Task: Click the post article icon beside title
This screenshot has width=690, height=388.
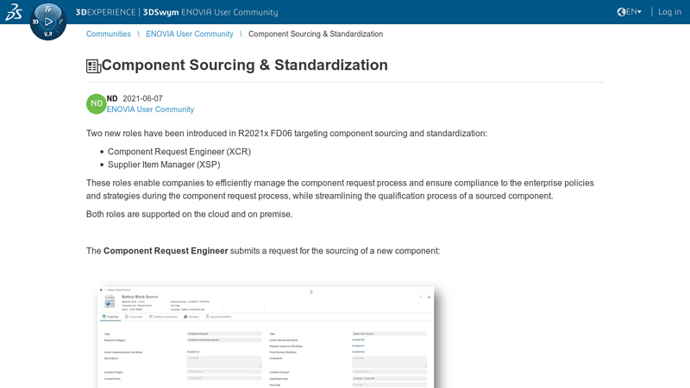Action: tap(93, 66)
